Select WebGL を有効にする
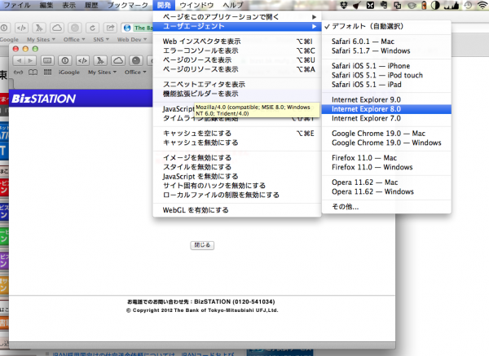Viewport: 489px width, 356px height. [x=237, y=210]
